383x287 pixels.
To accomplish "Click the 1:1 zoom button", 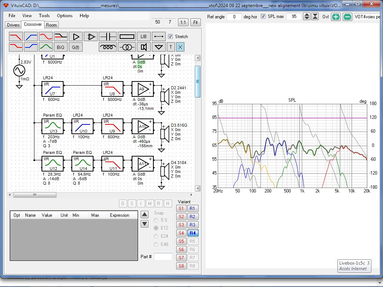I will pos(183,22).
